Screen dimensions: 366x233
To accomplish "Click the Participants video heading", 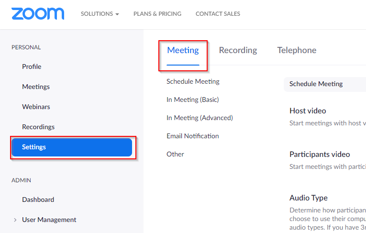I will click(320, 155).
